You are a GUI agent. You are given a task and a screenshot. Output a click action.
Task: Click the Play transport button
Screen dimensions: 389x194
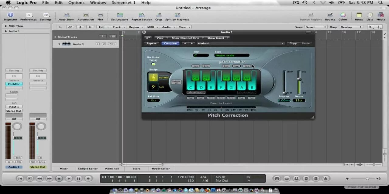tap(69, 179)
